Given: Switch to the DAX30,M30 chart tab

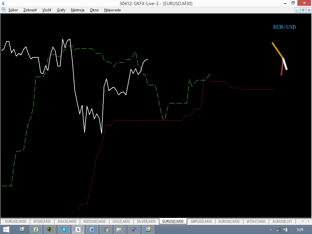Looking at the screenshot, I should (67, 221).
